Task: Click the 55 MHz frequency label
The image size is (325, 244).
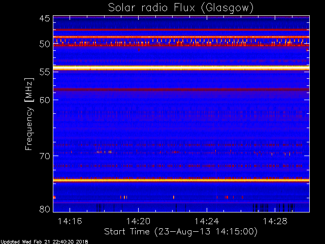Action: 45,72
